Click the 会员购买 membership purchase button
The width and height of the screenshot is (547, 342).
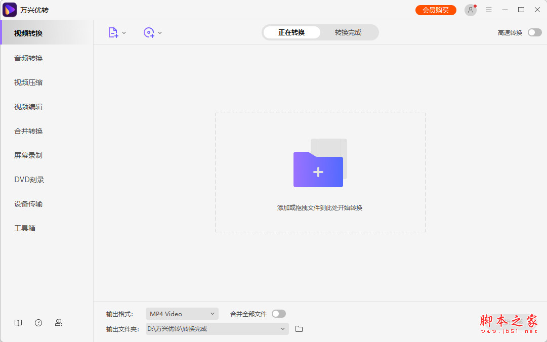click(436, 10)
